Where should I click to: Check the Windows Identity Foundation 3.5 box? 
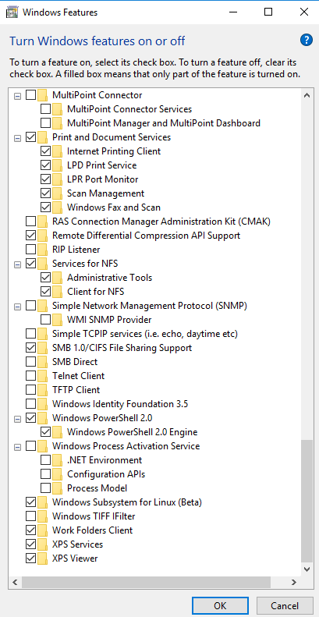tap(30, 404)
